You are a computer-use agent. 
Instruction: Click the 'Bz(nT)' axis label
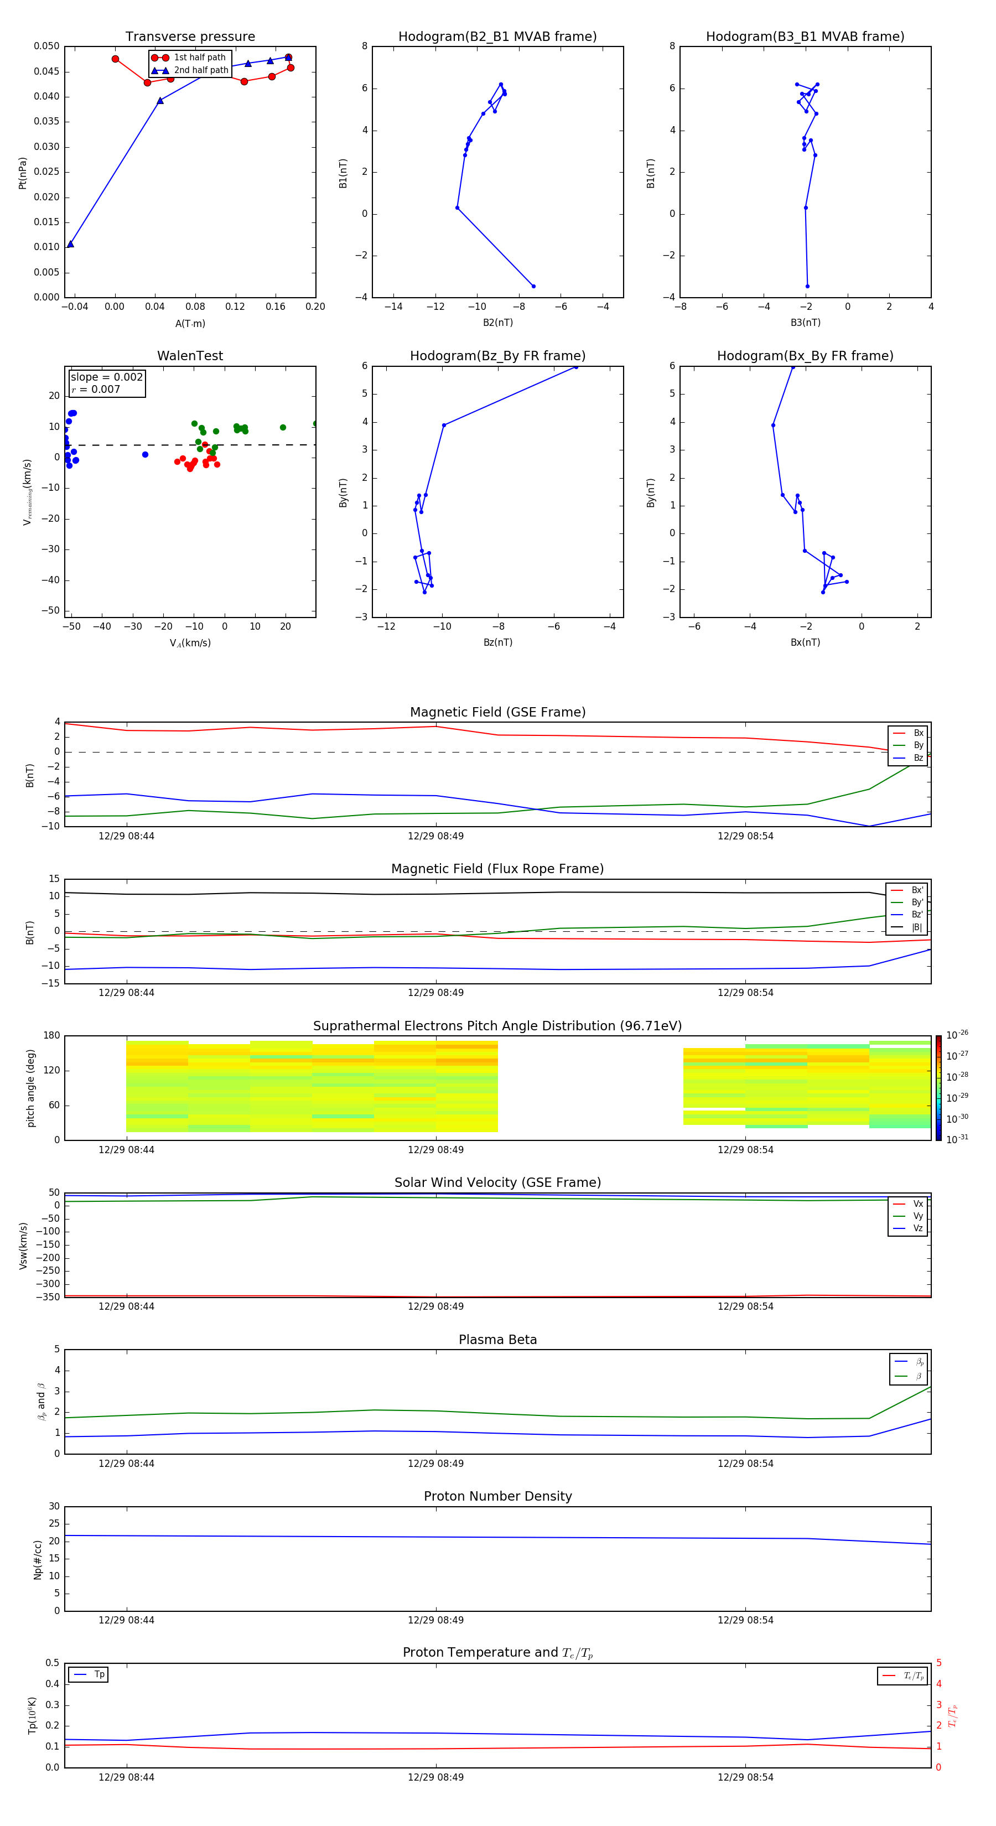click(x=497, y=642)
